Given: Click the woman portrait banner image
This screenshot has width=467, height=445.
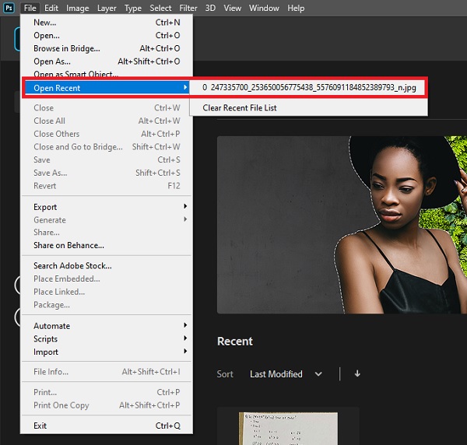Looking at the screenshot, I should [x=342, y=225].
